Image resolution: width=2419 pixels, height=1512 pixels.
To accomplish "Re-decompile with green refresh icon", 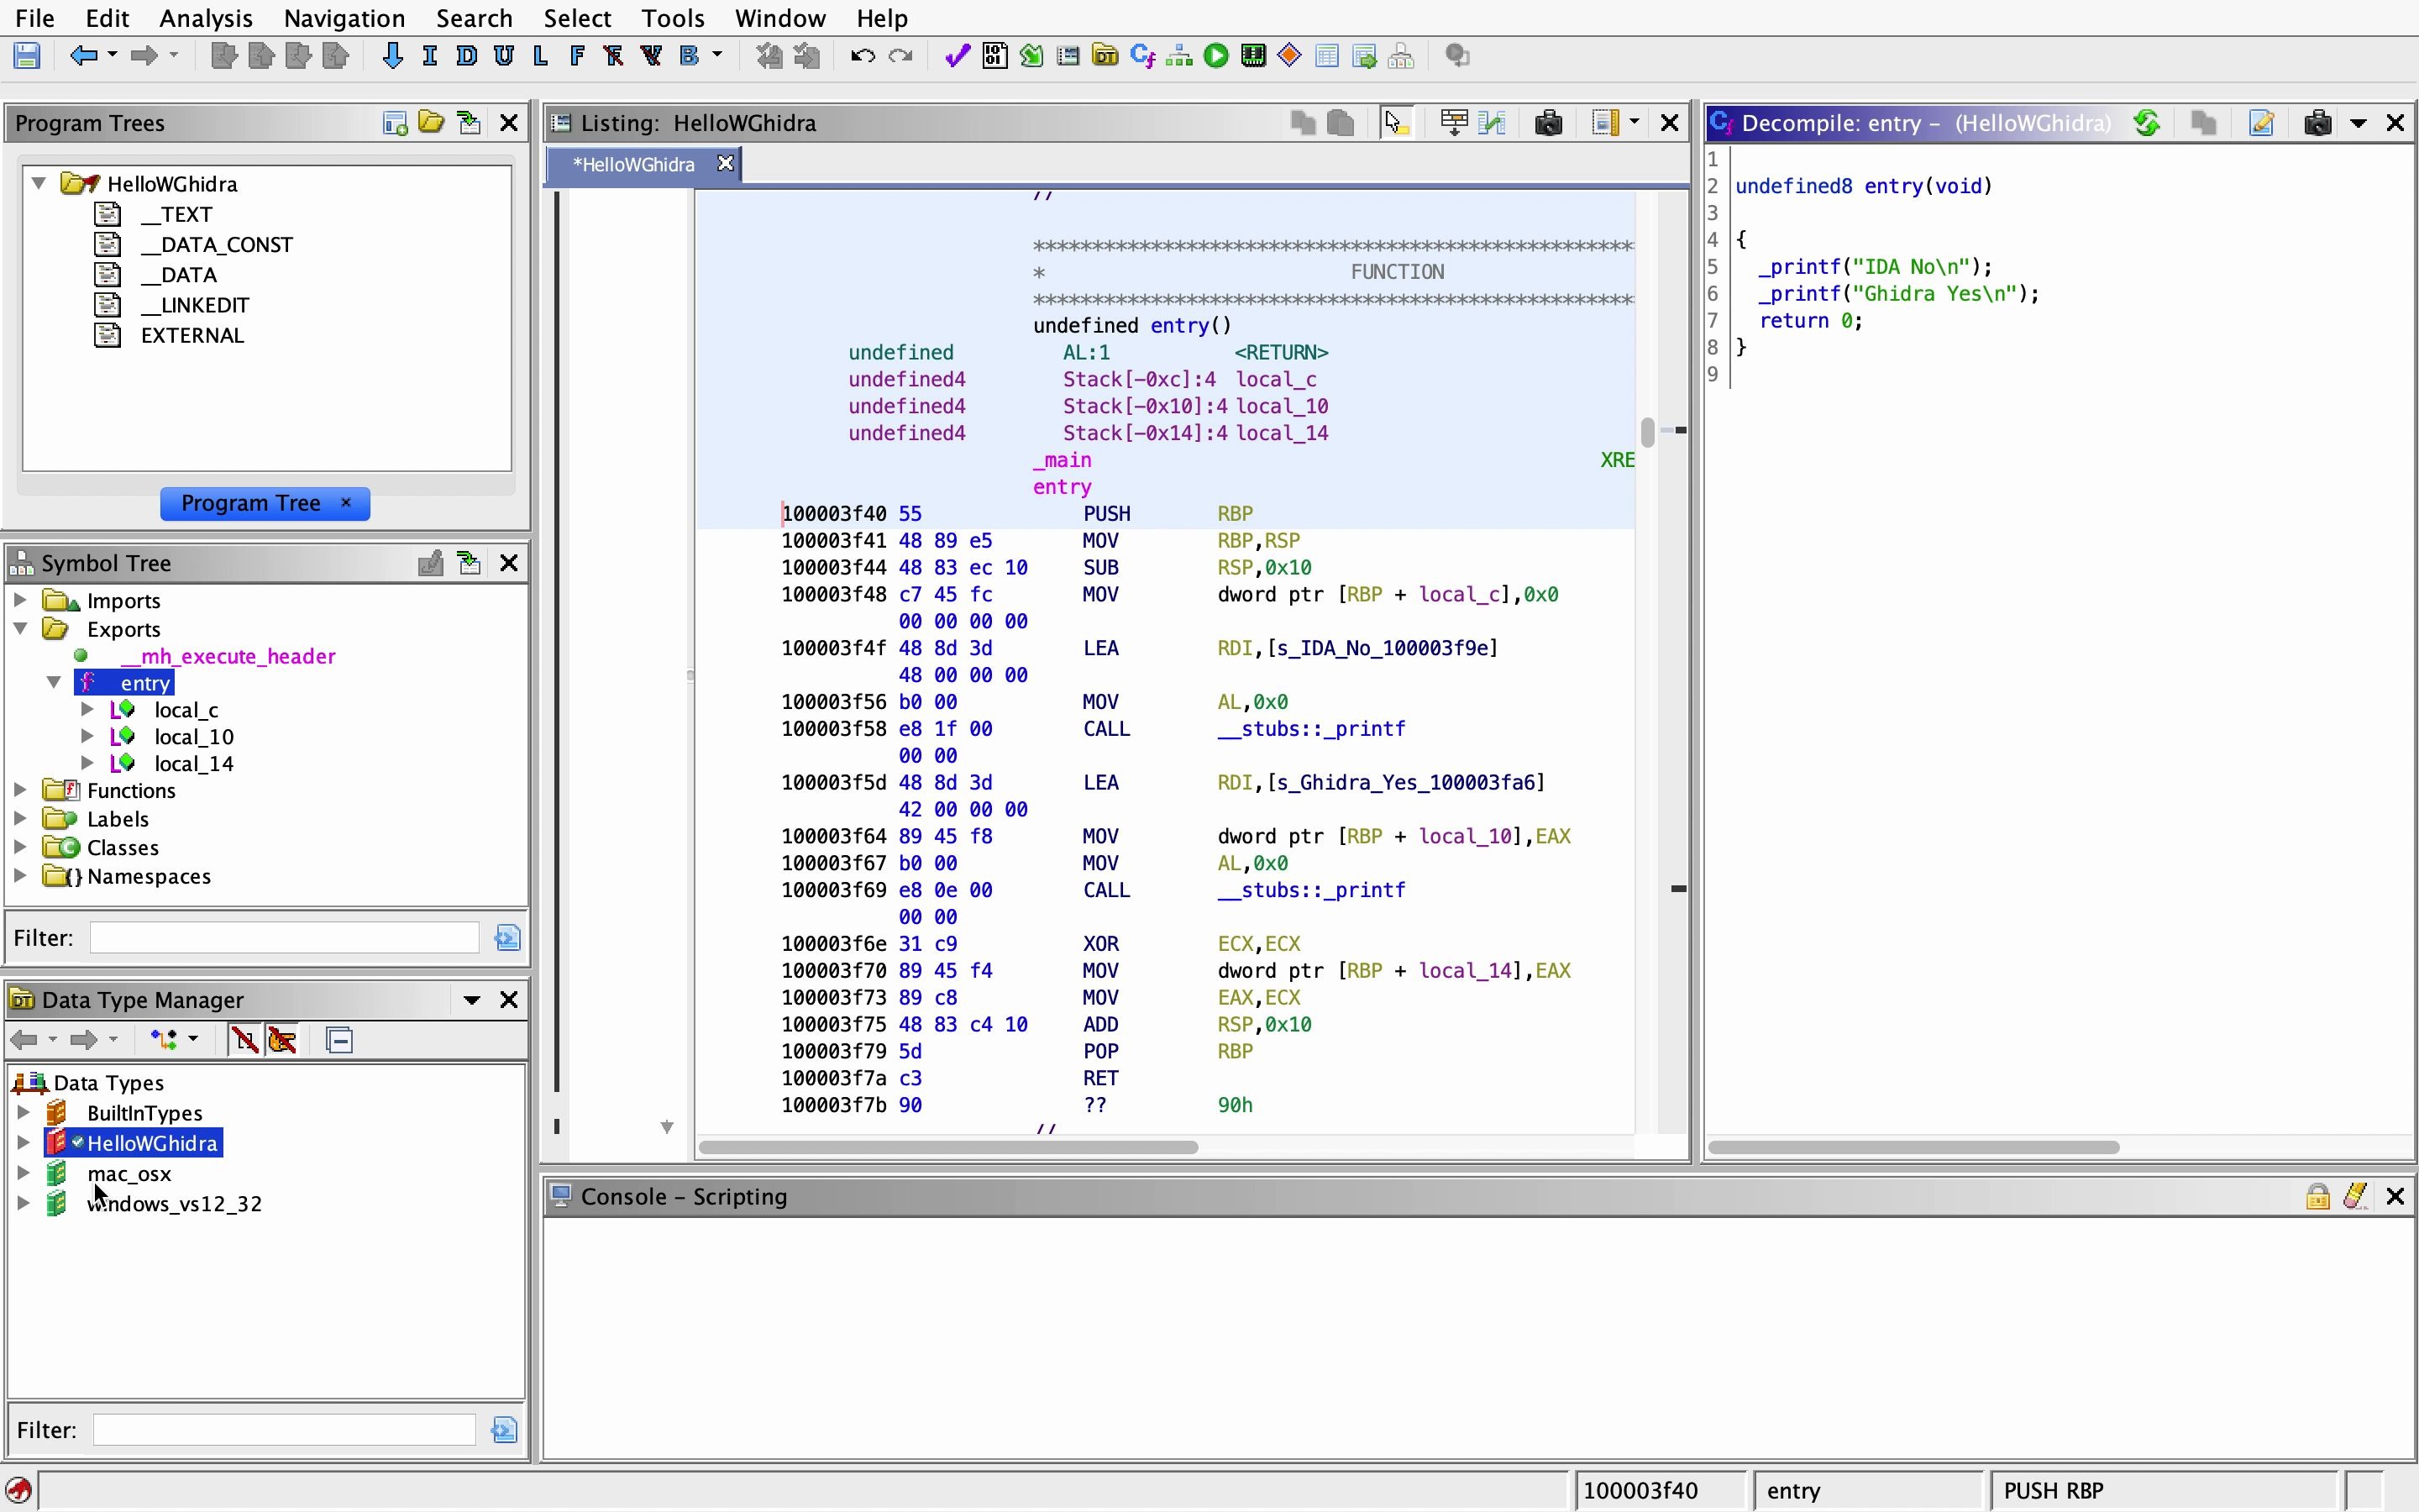I will pyautogui.click(x=2146, y=123).
